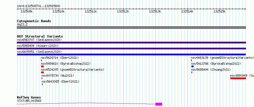The height and width of the screenshot is (107, 254).
Task: Click variant bar nsv5968494 (Almarri2020)
Action: pyautogui.click(x=131, y=49)
